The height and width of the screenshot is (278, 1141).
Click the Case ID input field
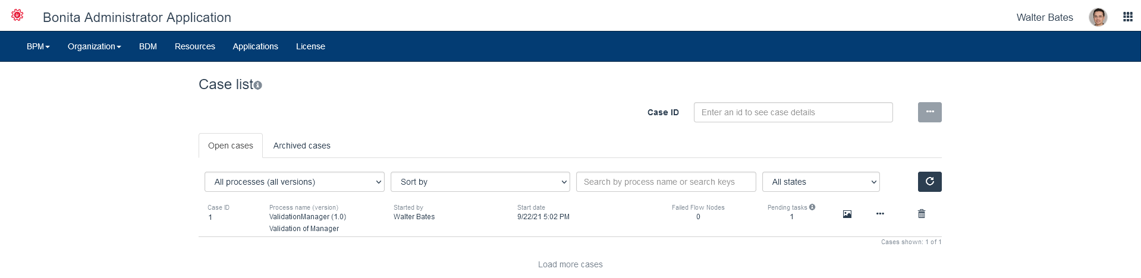pyautogui.click(x=793, y=112)
